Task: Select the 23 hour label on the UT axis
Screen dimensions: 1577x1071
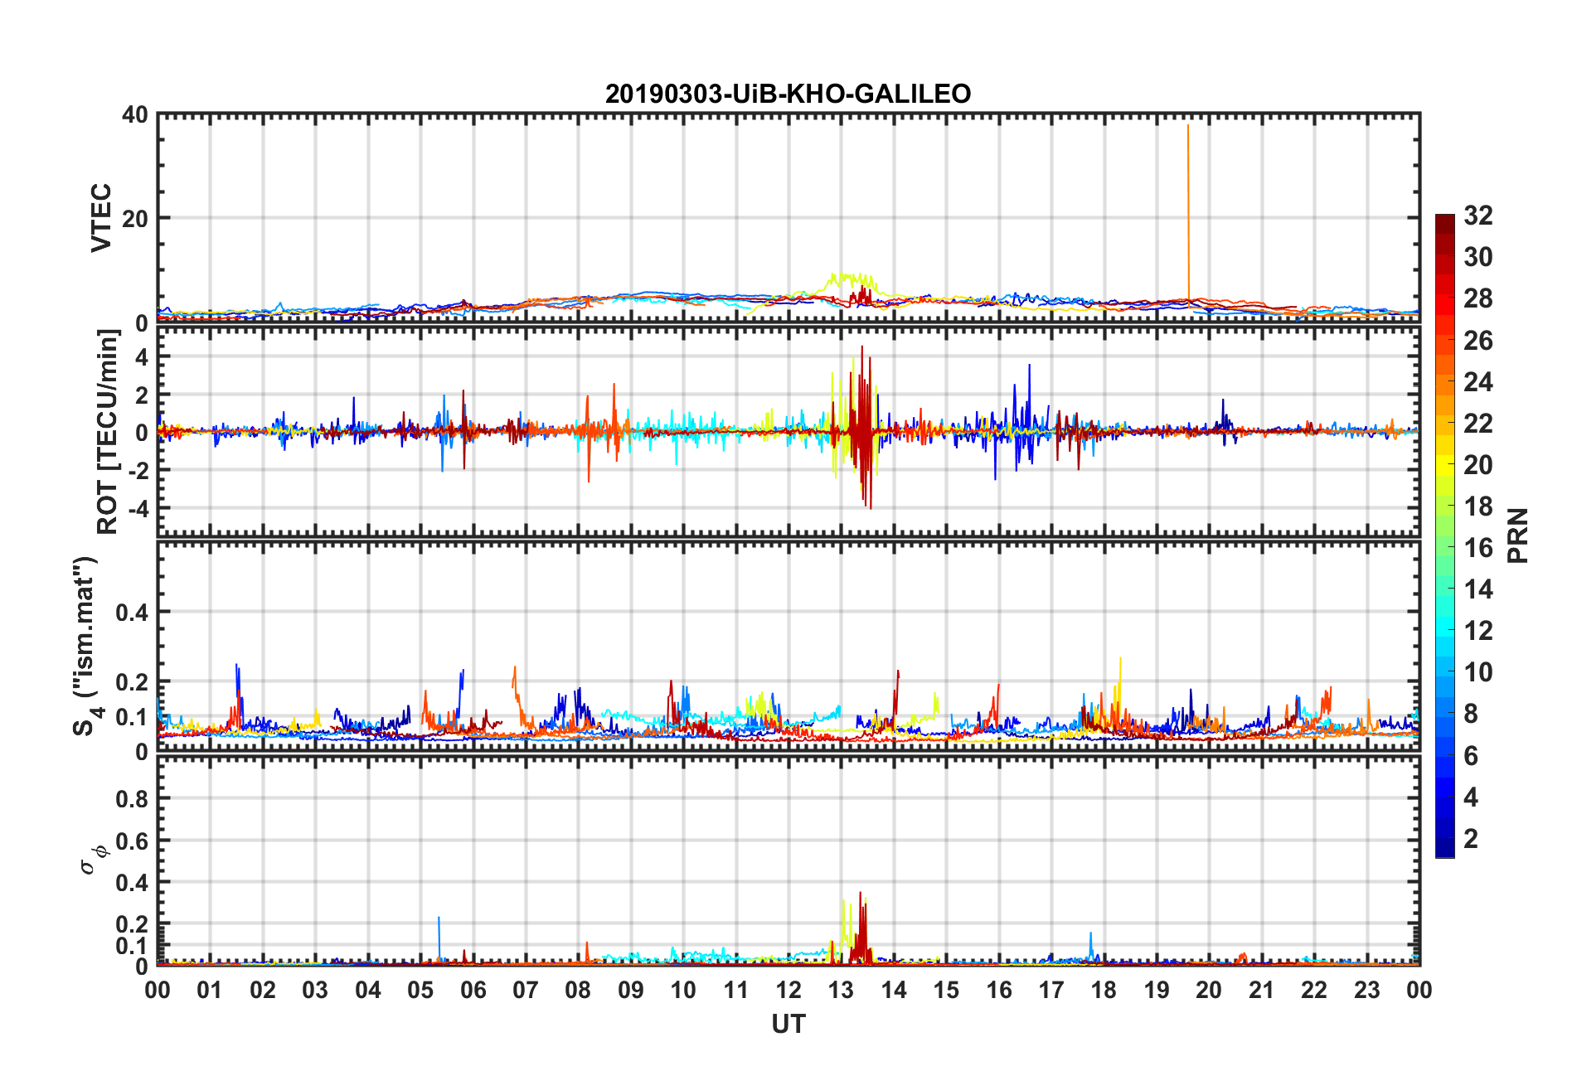Action: (1367, 990)
